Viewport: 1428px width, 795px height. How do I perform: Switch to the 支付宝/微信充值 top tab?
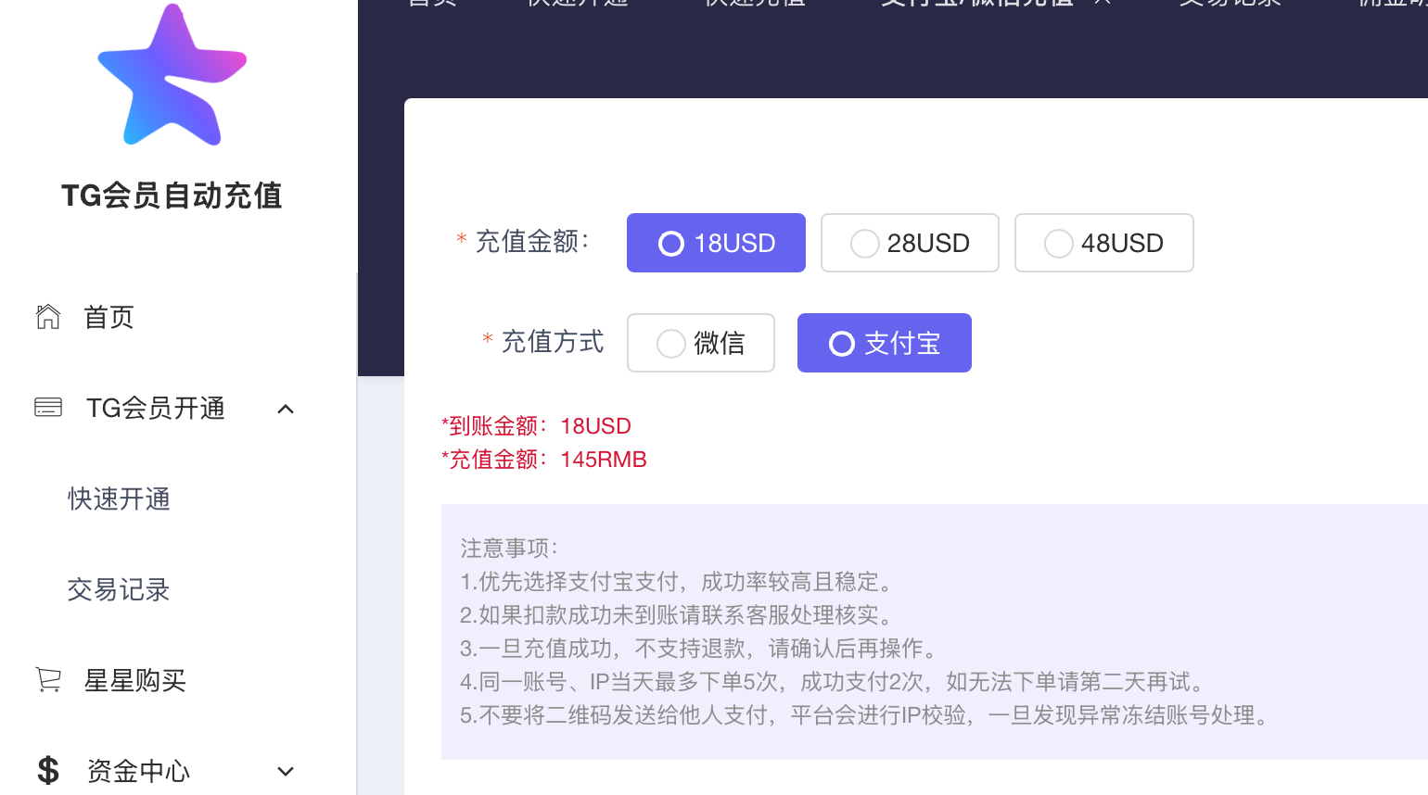(976, 4)
